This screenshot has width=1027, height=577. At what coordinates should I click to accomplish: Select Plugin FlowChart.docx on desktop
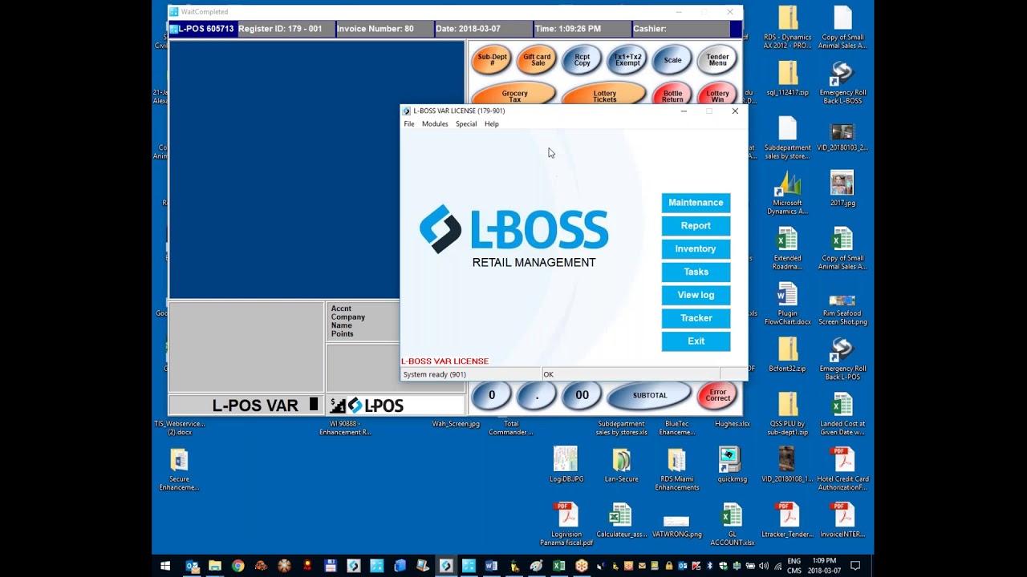click(787, 304)
